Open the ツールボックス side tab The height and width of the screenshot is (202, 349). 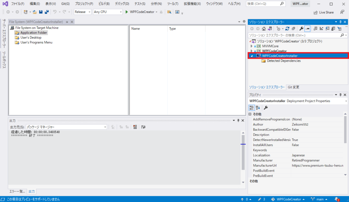[4, 60]
